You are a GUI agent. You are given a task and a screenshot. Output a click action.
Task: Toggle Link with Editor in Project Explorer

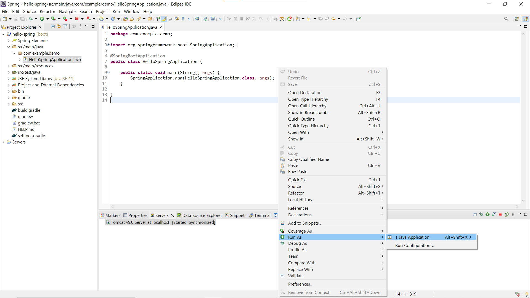pos(59,26)
